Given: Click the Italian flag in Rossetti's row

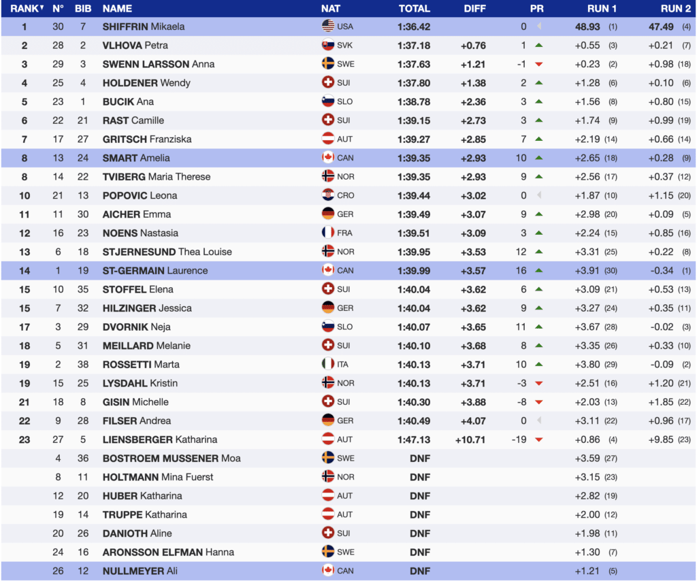Looking at the screenshot, I should tap(327, 364).
